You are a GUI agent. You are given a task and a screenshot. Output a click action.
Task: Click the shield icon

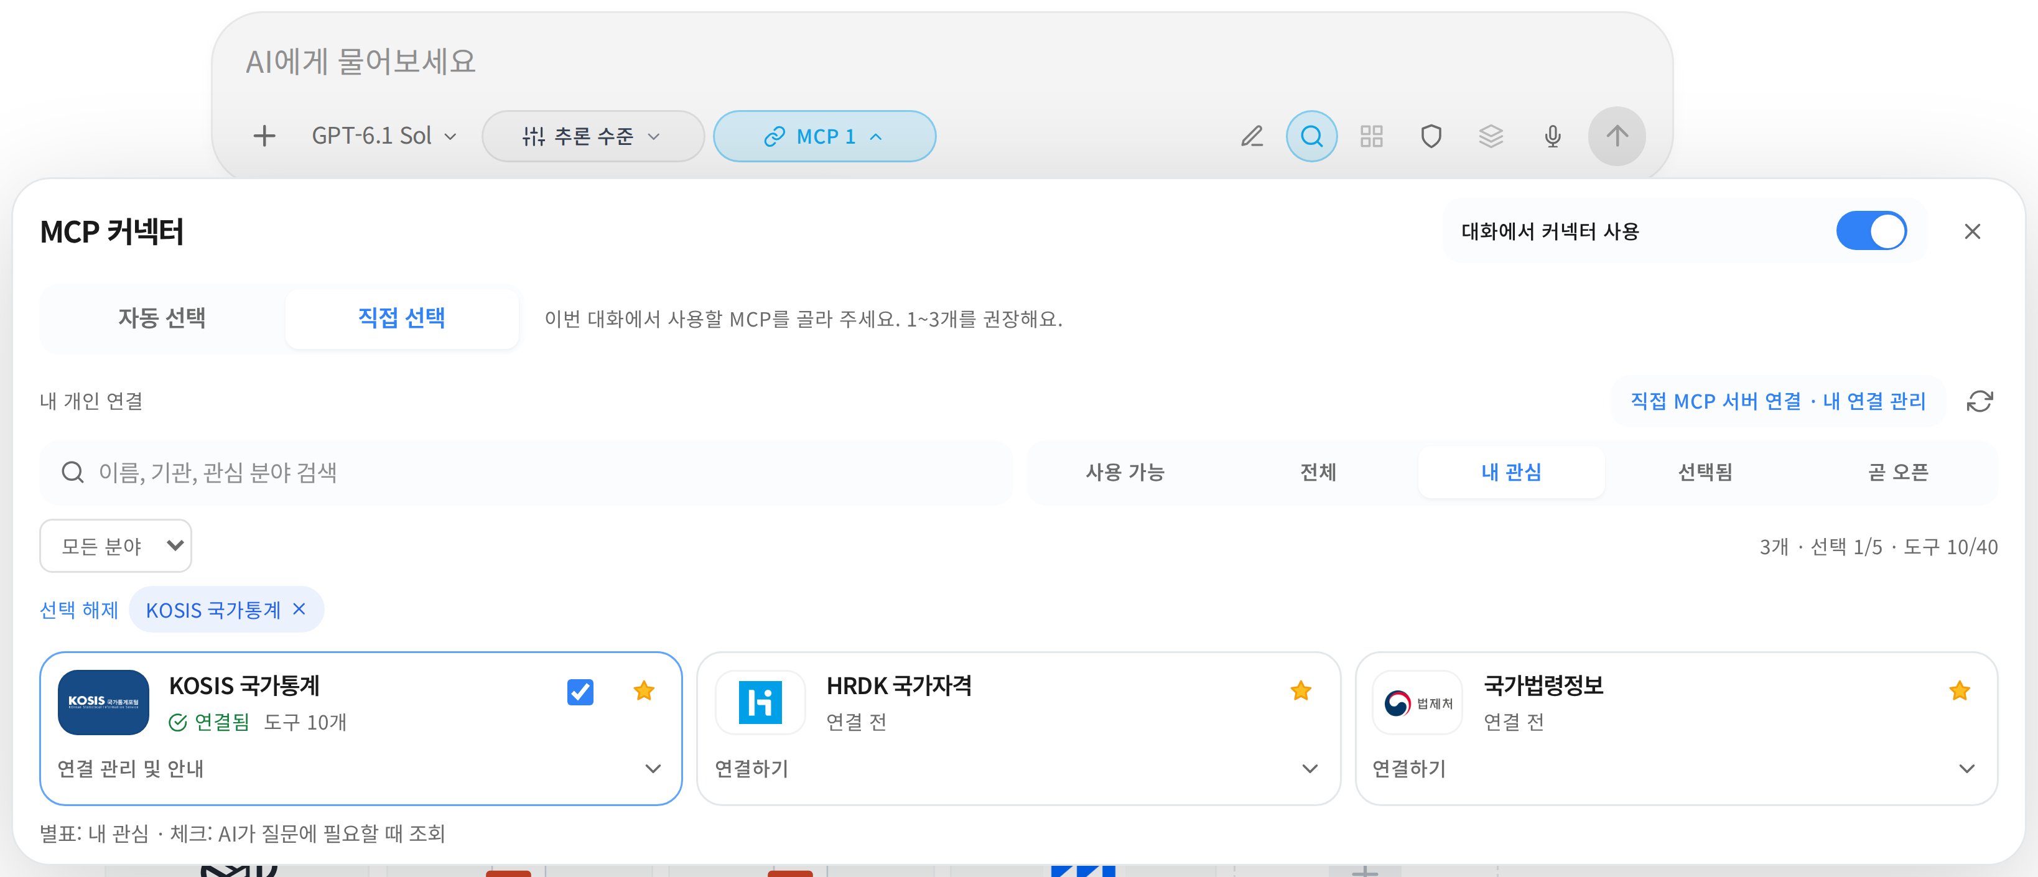1431,136
